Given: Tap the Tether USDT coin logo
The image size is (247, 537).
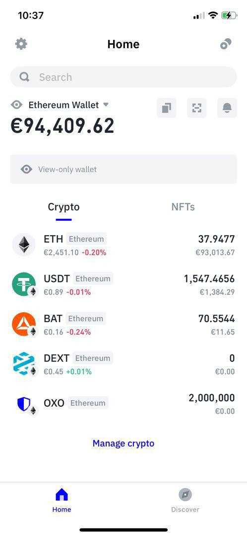Looking at the screenshot, I should click(24, 284).
